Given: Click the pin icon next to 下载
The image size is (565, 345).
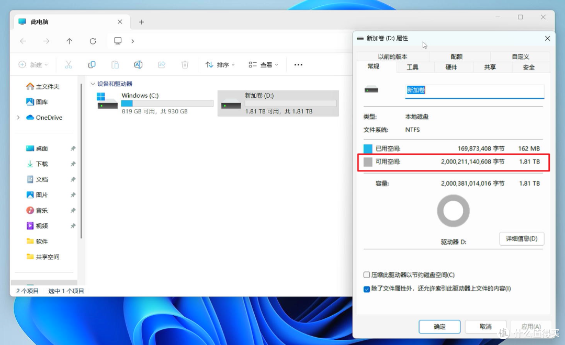Looking at the screenshot, I should 73,164.
